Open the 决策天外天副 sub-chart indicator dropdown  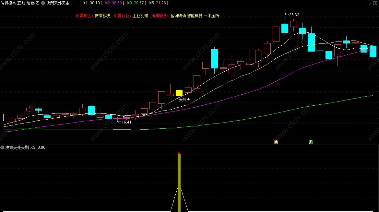pyautogui.click(x=2, y=147)
